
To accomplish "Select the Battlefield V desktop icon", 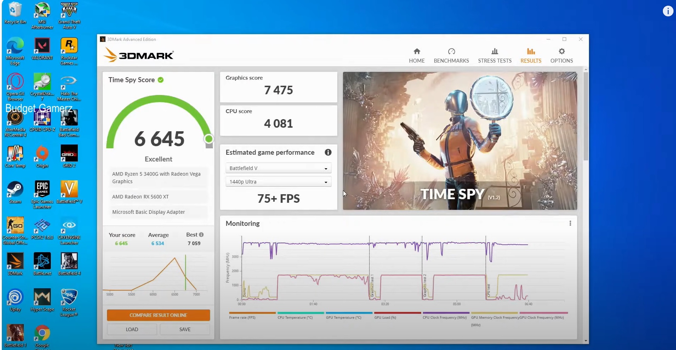I will (69, 192).
